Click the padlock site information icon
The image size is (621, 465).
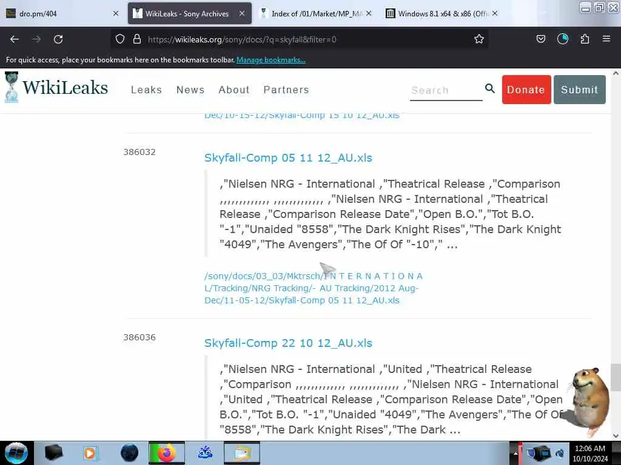pyautogui.click(x=137, y=39)
